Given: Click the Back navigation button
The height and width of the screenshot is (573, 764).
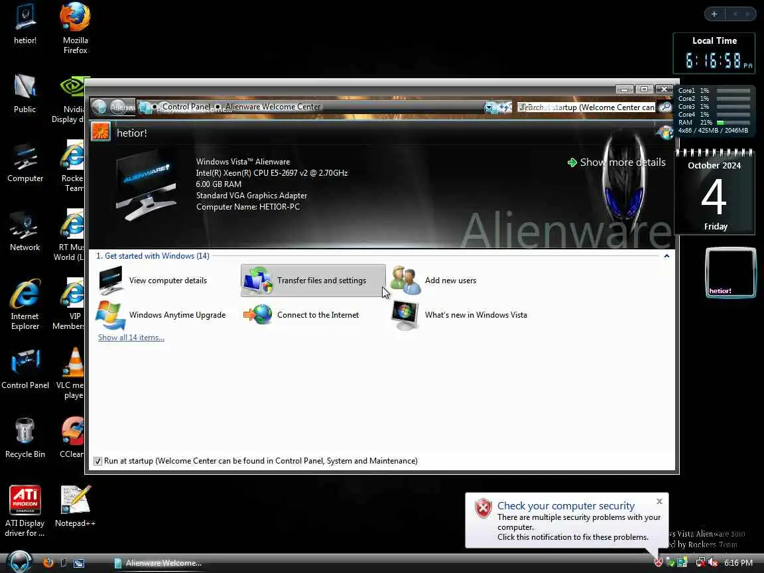Looking at the screenshot, I should pyautogui.click(x=99, y=107).
